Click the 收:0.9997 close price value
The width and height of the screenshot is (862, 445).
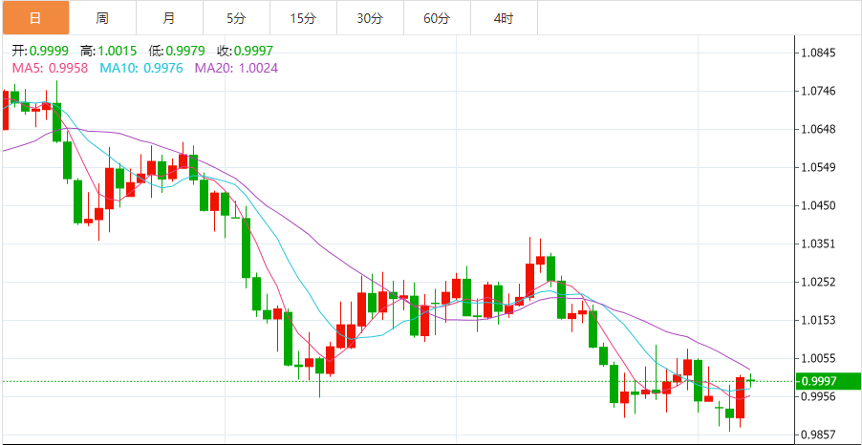246,52
